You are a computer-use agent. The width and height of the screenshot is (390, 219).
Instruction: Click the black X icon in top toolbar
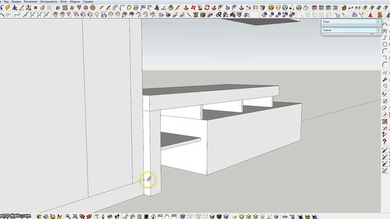[x=35, y=8]
